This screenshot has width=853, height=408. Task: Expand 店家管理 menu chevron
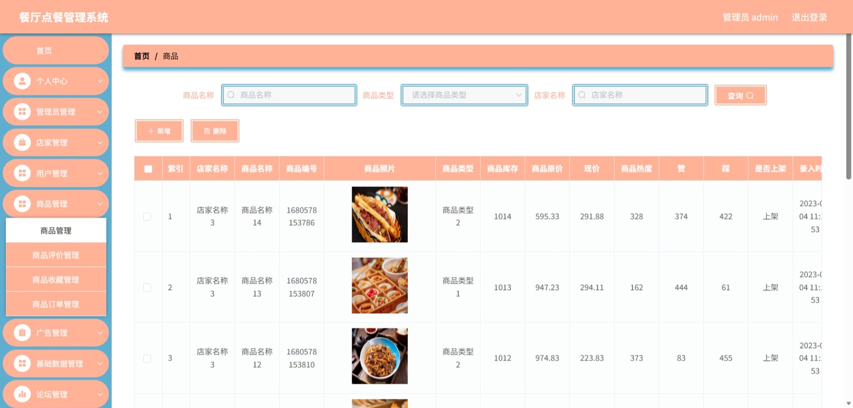tap(100, 142)
